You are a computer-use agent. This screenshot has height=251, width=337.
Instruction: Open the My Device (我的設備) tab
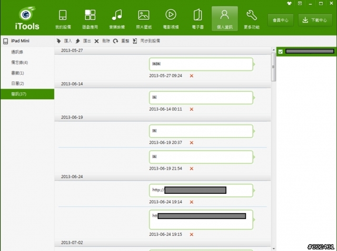click(63, 19)
